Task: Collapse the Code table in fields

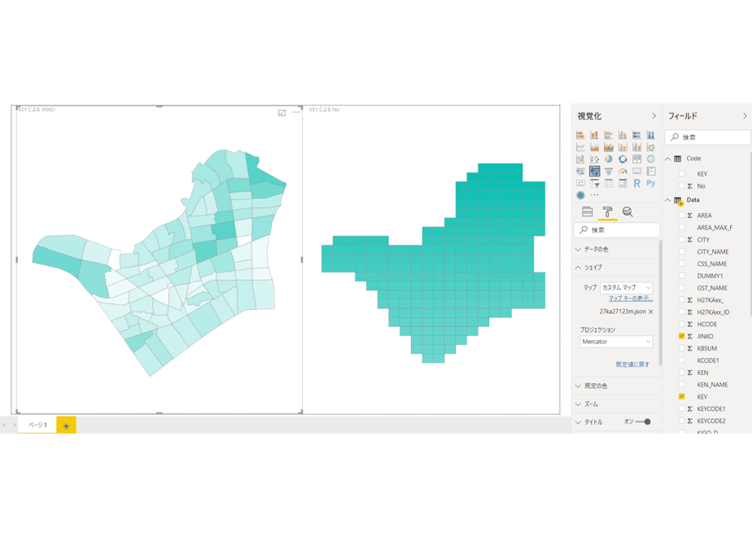Action: 667,159
